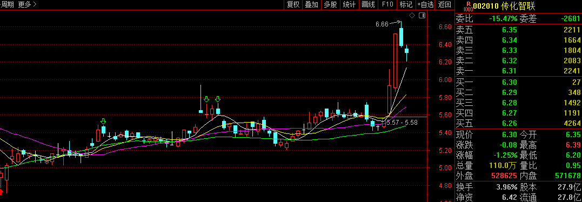This screenshot has width=582, height=202.
Task: Click the stock name 002010 传化智联
Action: click(x=504, y=6)
